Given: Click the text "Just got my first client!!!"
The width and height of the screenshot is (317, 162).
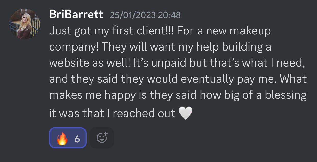Looking at the screenshot, I should tap(111, 31).
